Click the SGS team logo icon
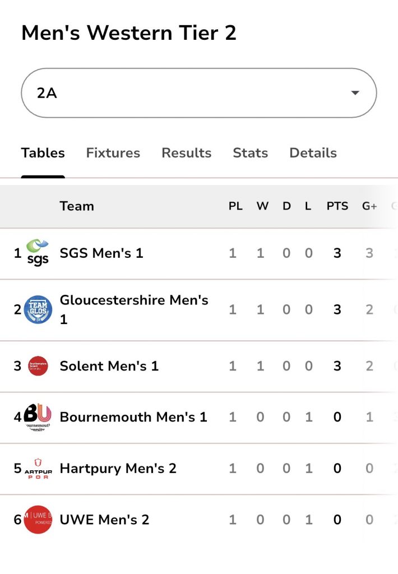Viewport: 398px width, 574px height. click(x=38, y=253)
